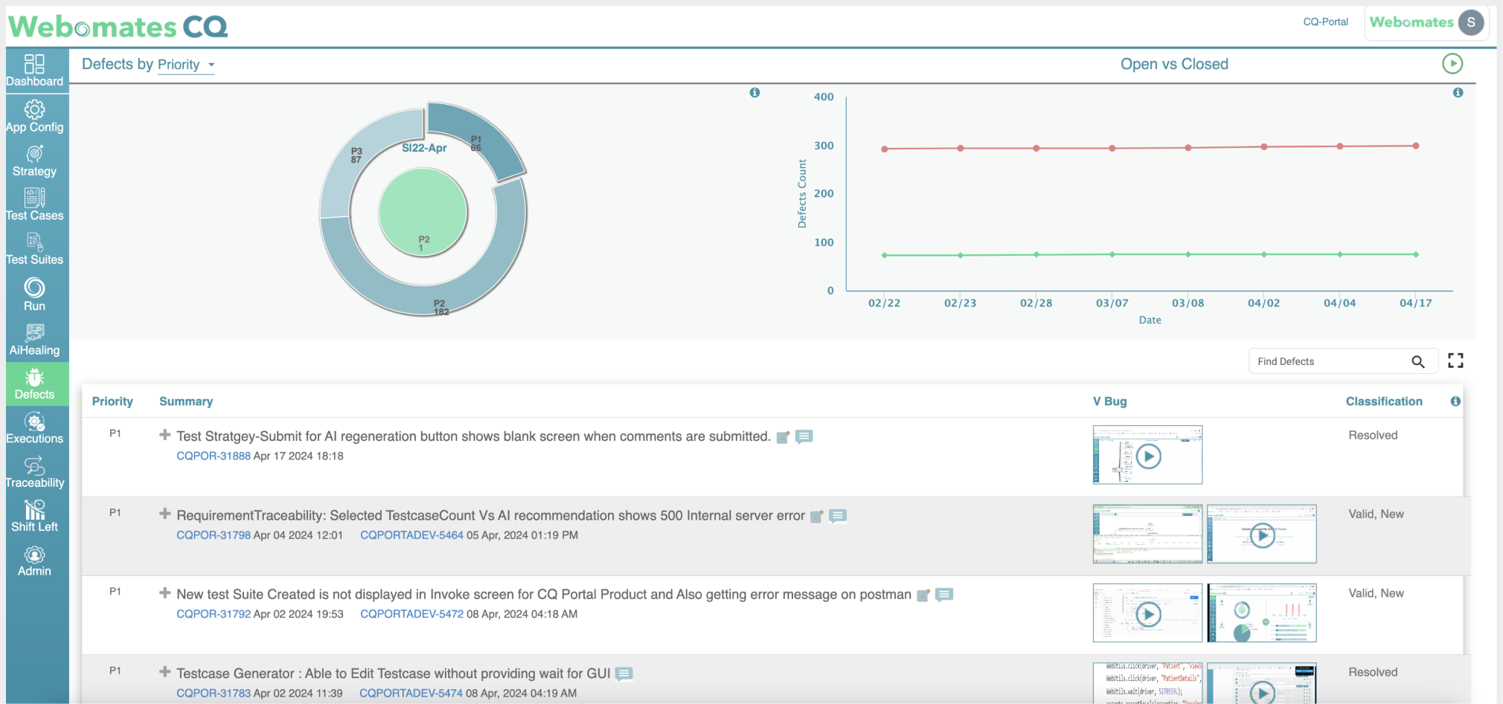The width and height of the screenshot is (1503, 704).
Task: Navigate to Test Suites
Action: coord(35,248)
